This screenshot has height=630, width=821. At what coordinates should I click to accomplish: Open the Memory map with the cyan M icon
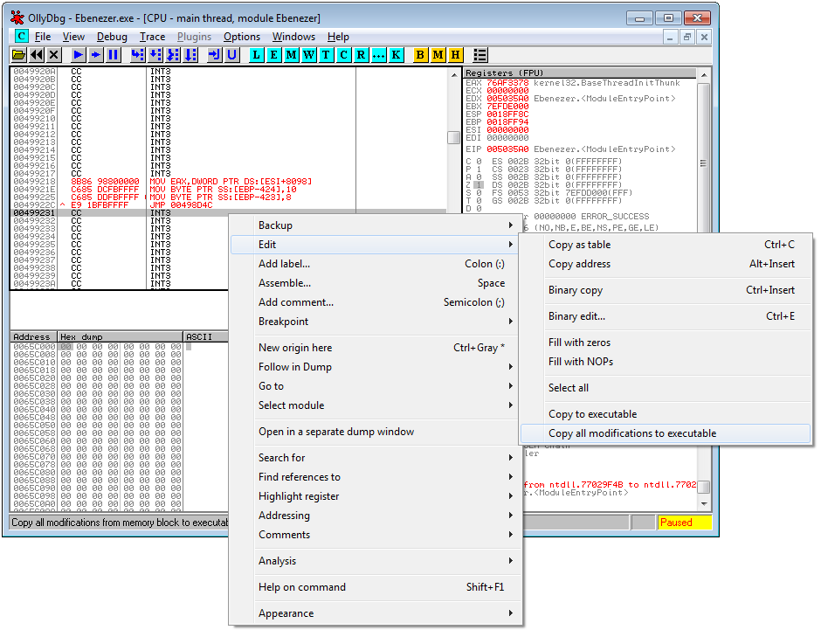(x=292, y=54)
